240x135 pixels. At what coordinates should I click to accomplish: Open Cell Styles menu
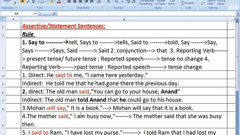172,3
